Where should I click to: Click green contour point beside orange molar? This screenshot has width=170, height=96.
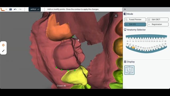(73, 37)
